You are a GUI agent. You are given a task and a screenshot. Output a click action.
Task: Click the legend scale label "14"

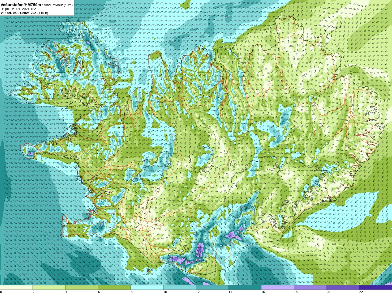[230, 292]
